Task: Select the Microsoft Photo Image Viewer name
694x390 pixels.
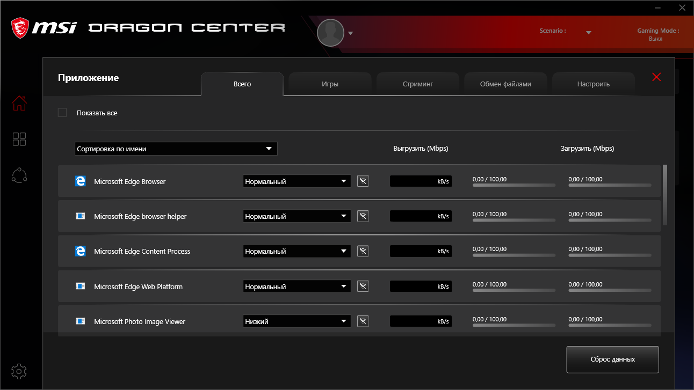Action: 140,321
